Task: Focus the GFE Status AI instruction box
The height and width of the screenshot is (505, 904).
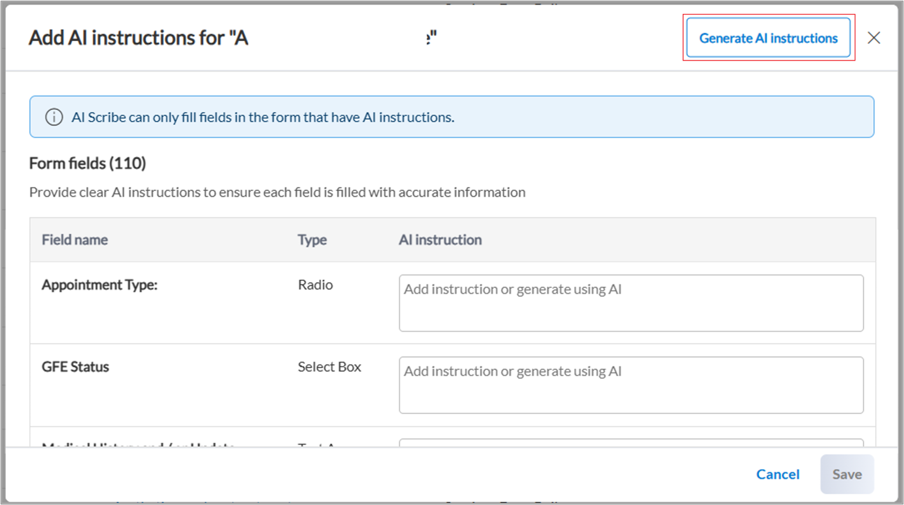Action: tap(631, 385)
